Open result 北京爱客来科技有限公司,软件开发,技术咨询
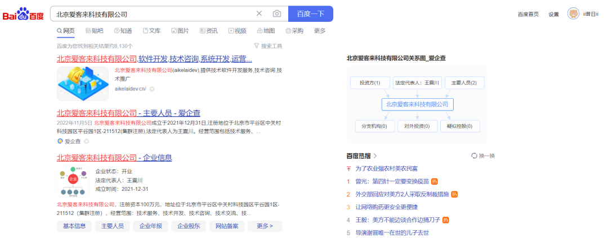The width and height of the screenshot is (608, 238). [x=155, y=59]
